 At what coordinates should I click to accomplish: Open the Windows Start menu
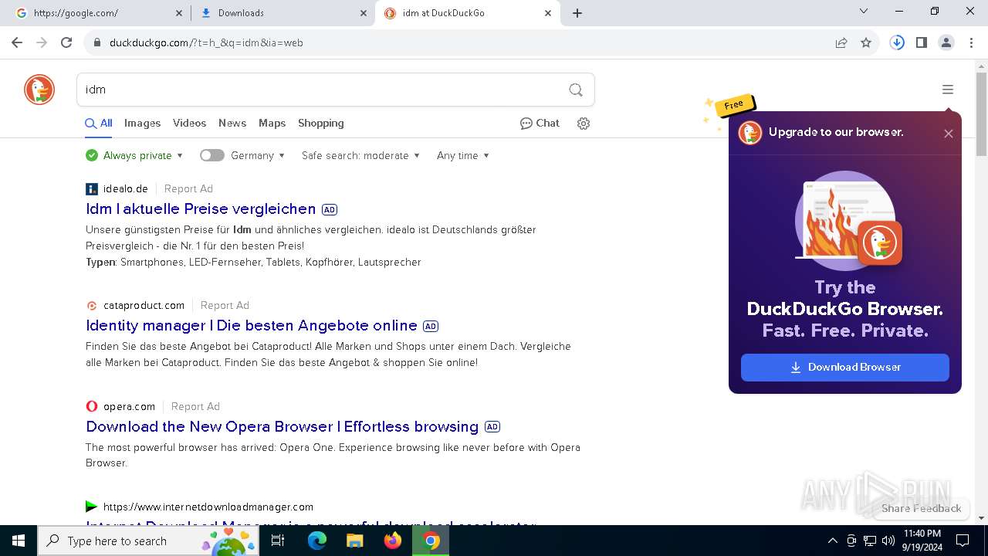[x=19, y=541]
